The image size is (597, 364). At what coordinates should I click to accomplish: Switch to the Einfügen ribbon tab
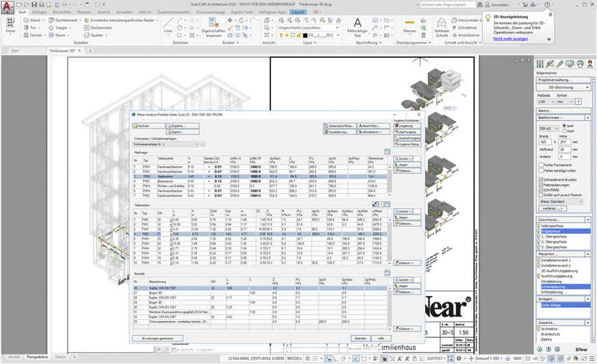[x=40, y=12]
